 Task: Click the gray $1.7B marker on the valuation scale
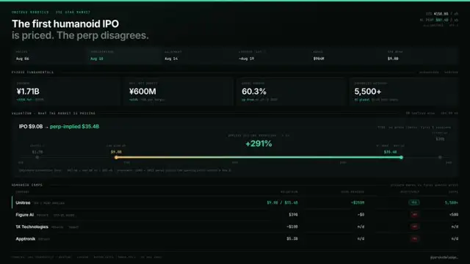37,158
